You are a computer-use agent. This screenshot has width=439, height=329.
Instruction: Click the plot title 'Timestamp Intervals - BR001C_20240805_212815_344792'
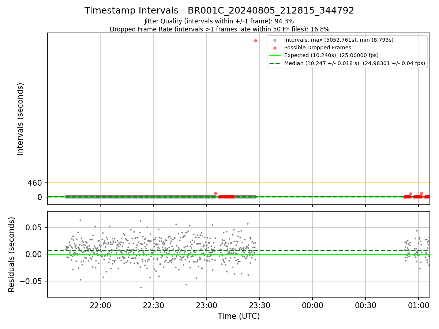point(219,11)
